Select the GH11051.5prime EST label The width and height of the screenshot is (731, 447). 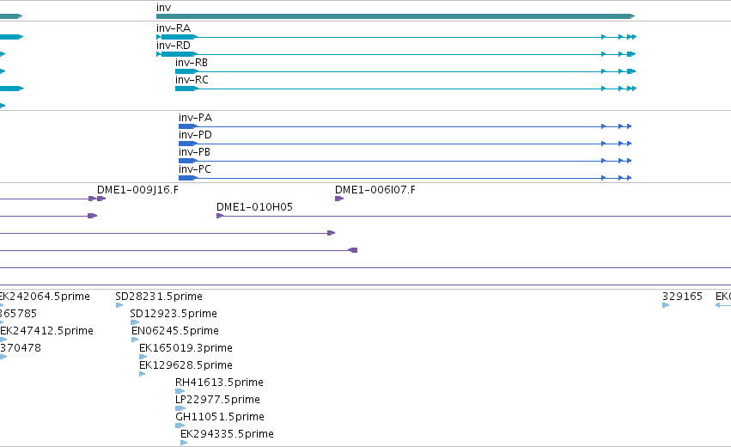click(220, 417)
